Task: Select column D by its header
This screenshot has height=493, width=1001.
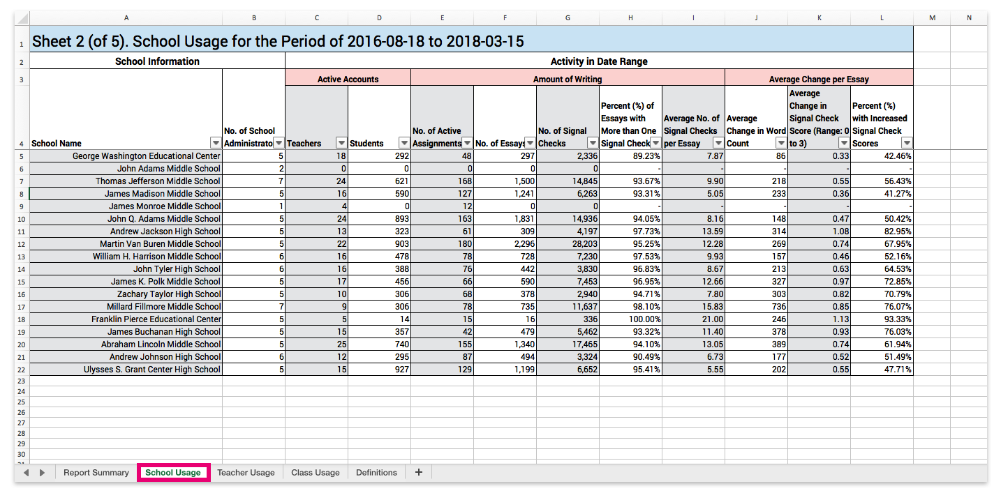Action: click(x=380, y=18)
